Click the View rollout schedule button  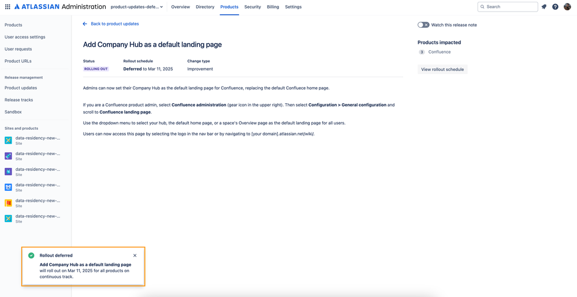(442, 69)
